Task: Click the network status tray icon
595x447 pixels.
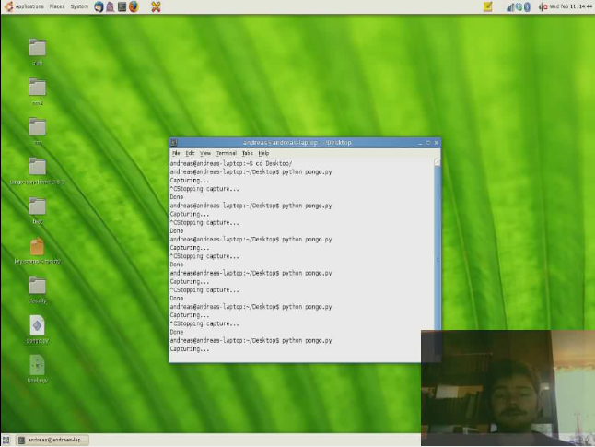Action: coord(510,6)
